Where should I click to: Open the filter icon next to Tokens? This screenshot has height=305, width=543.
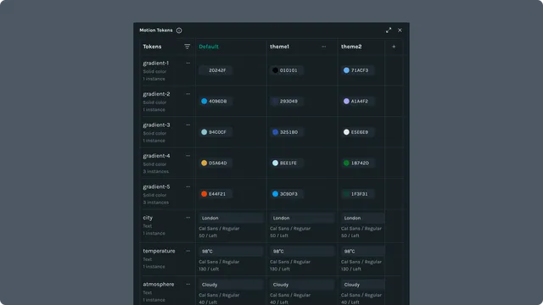point(187,47)
